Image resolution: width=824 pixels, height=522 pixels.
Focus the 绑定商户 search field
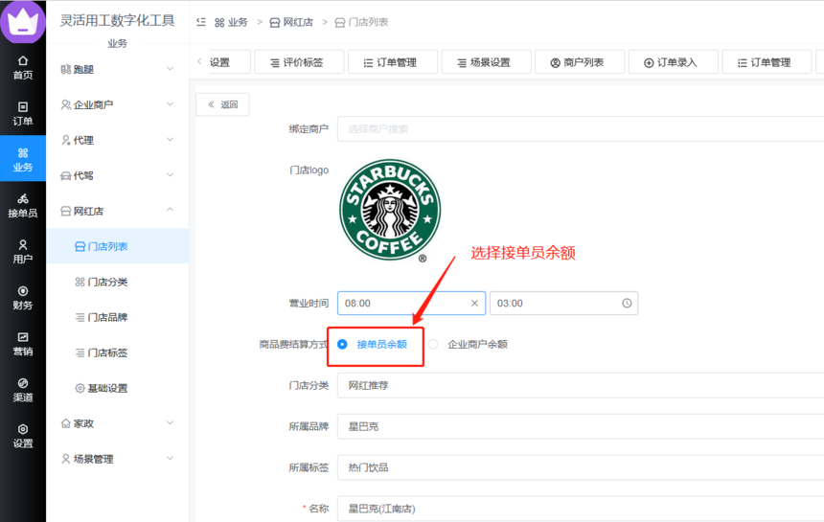coord(581,128)
